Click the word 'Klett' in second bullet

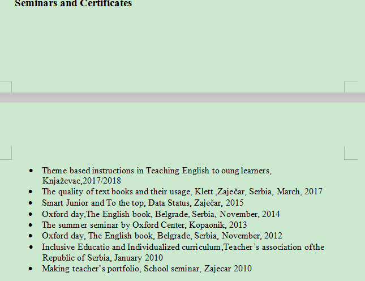click(x=204, y=191)
